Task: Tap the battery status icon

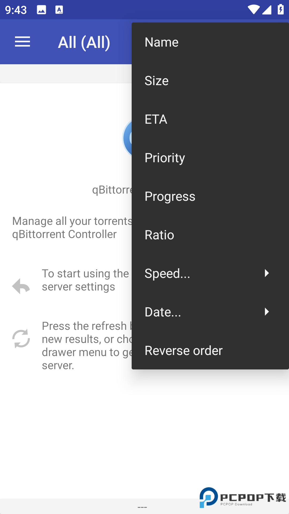Action: pyautogui.click(x=280, y=10)
